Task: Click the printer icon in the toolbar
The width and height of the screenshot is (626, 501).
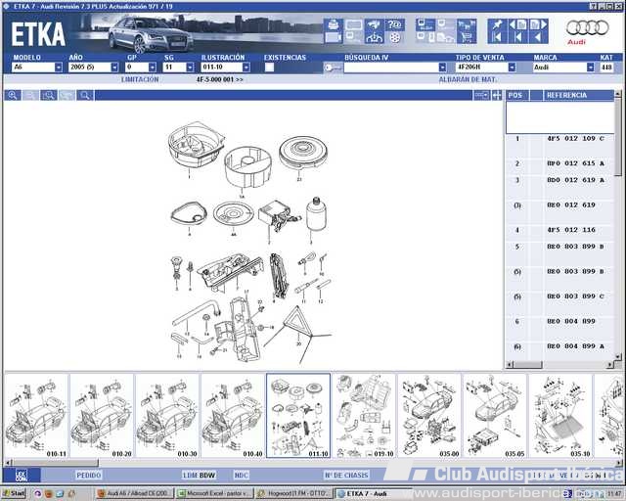Action: (x=333, y=24)
